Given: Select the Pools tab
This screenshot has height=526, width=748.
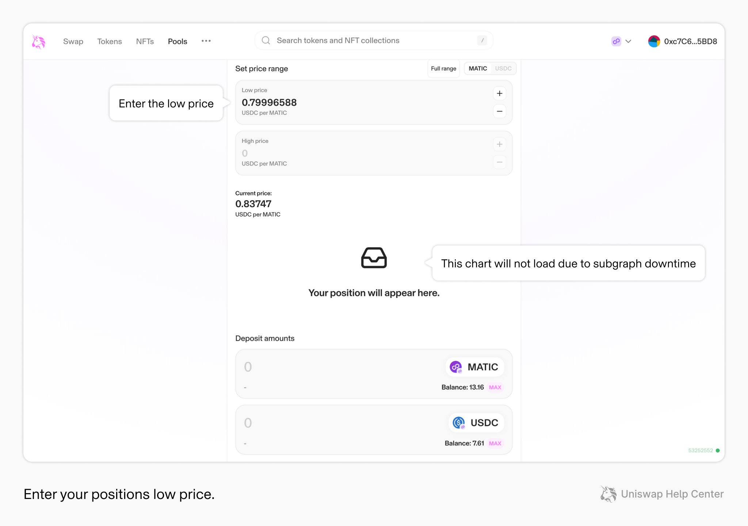Looking at the screenshot, I should coord(178,42).
